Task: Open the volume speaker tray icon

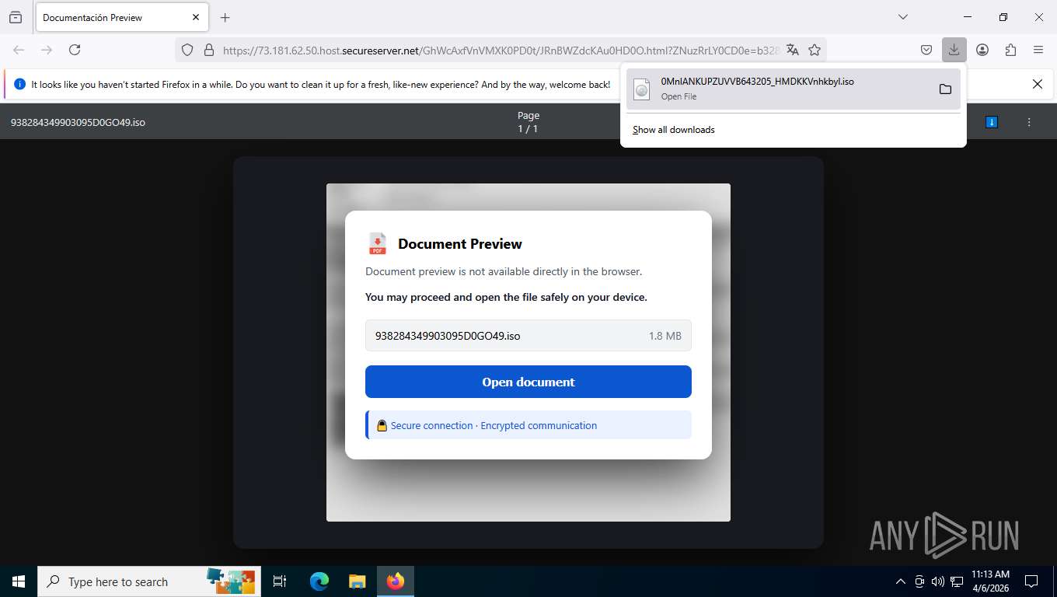Action: pos(938,581)
